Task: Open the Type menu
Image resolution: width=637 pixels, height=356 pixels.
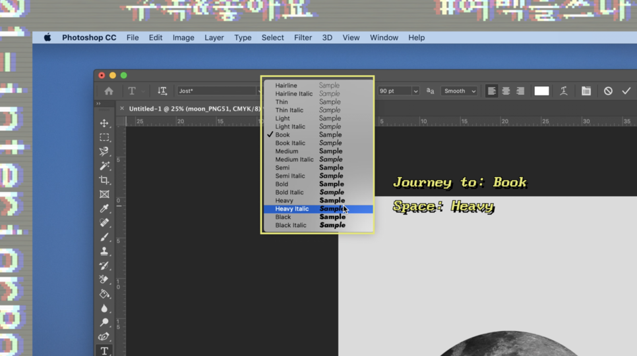Action: (243, 38)
